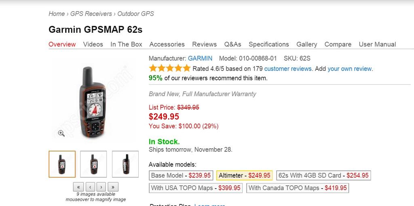Jump to last image with double-right arrow
Viewport: 414px width, 206px height.
tap(113, 187)
